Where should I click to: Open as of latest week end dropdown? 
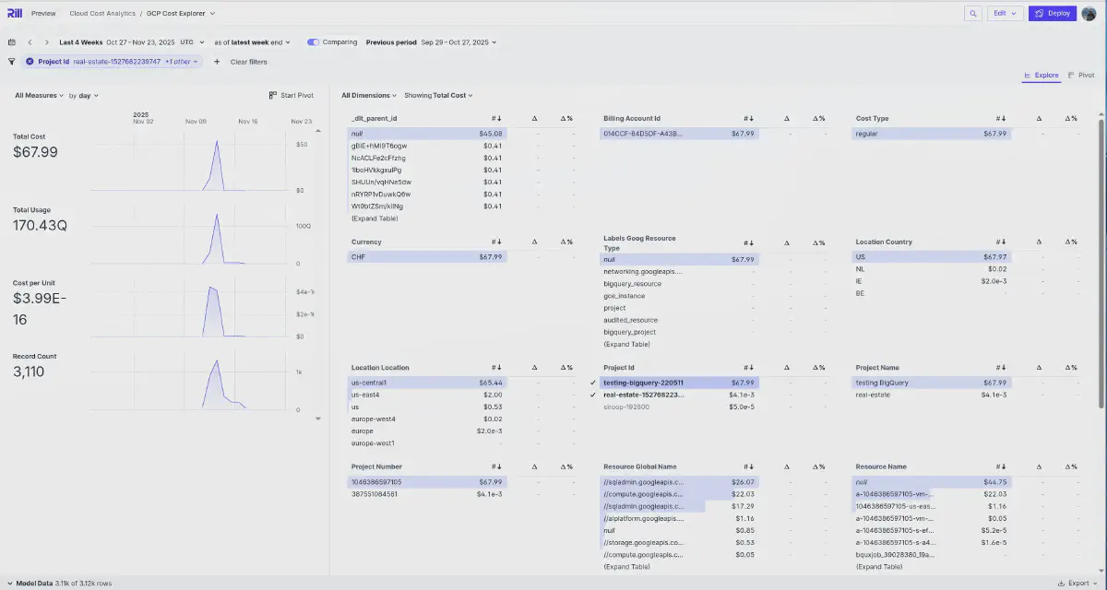click(x=252, y=42)
